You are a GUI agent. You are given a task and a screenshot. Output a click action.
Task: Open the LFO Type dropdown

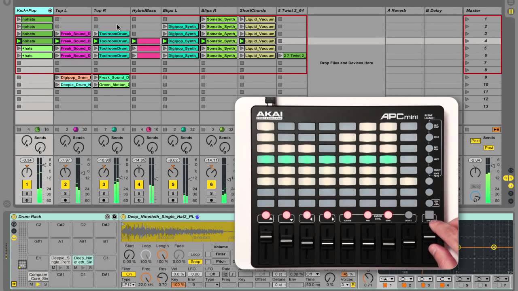click(x=212, y=285)
